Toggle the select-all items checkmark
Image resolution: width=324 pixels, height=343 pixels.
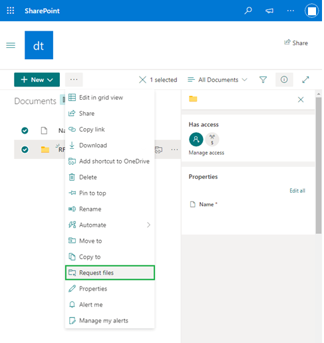click(x=25, y=130)
